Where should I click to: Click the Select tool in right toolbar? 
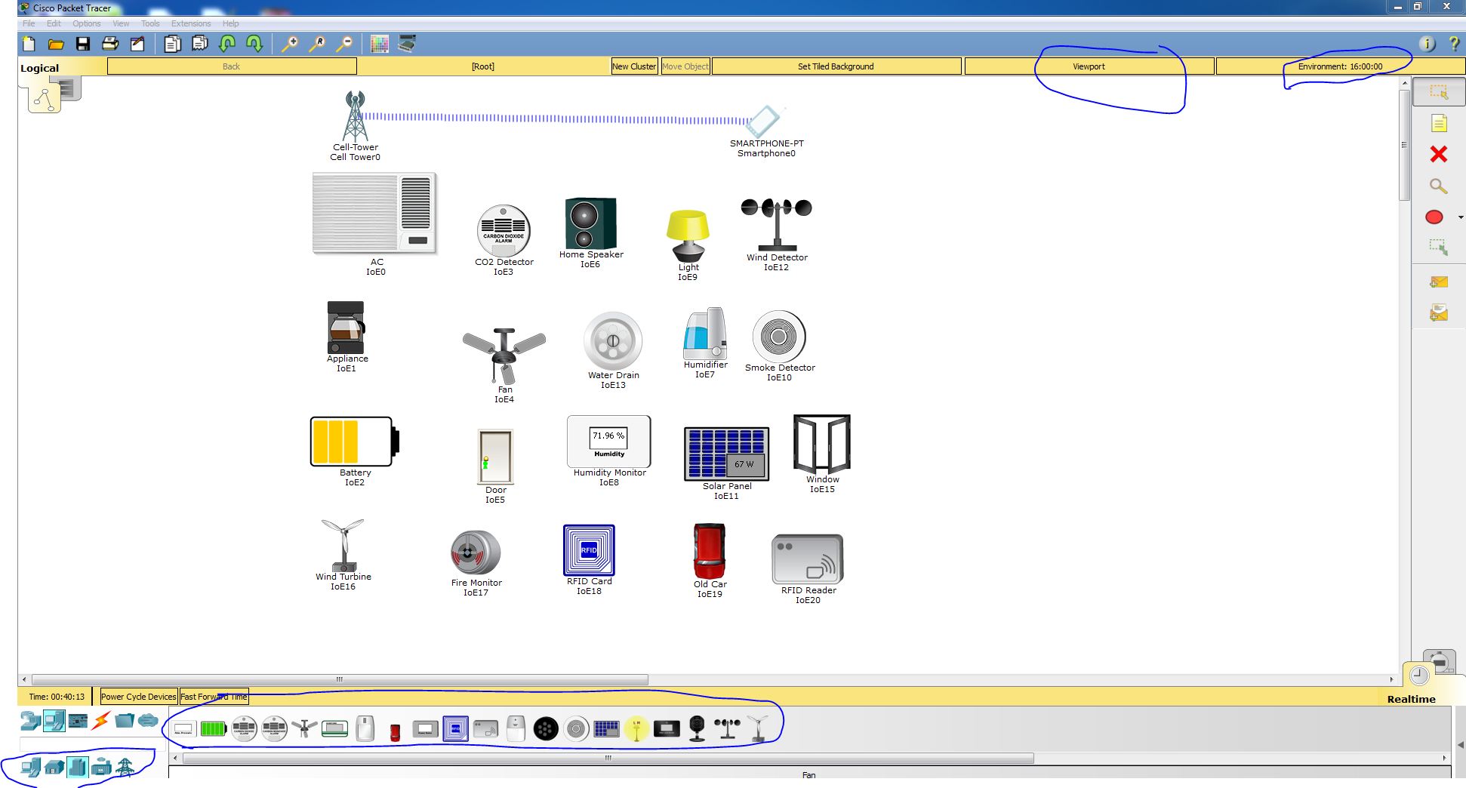(1439, 92)
